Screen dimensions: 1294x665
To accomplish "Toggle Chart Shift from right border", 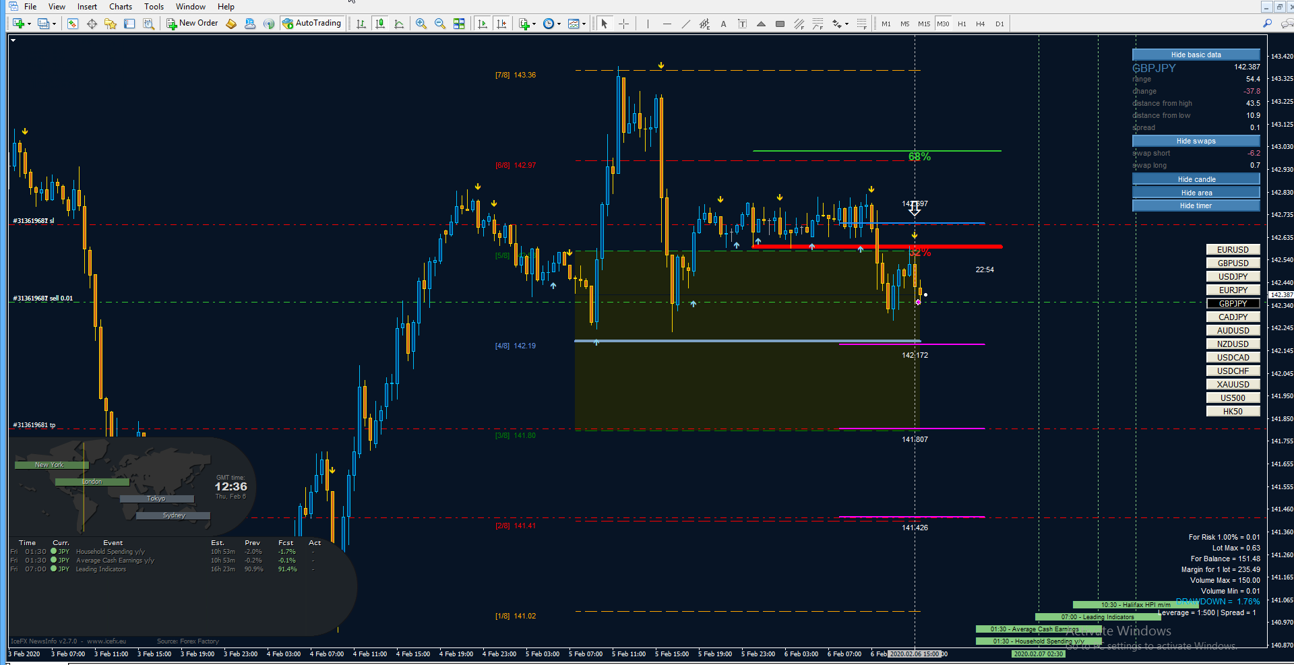I will pyautogui.click(x=501, y=24).
